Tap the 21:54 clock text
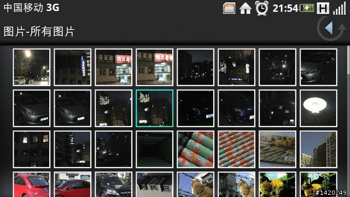 [285, 9]
